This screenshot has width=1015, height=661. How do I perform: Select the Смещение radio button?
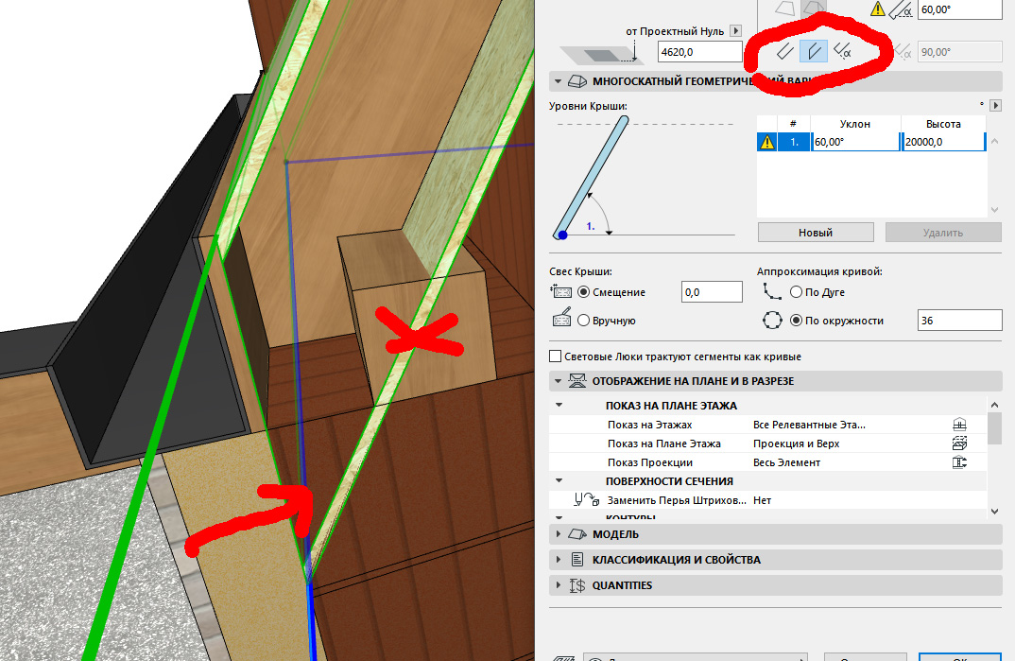(x=583, y=292)
